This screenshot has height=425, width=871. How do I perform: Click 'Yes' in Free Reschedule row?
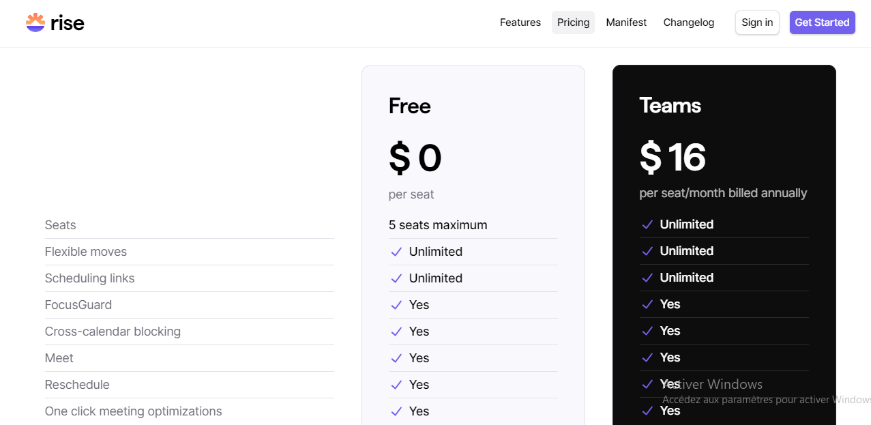(x=419, y=385)
